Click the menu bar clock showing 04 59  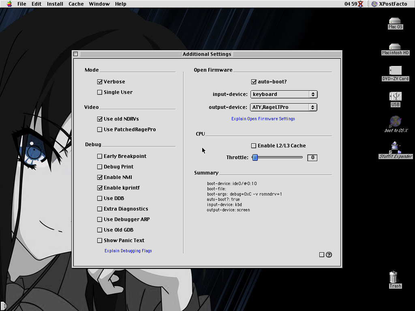pos(351,4)
